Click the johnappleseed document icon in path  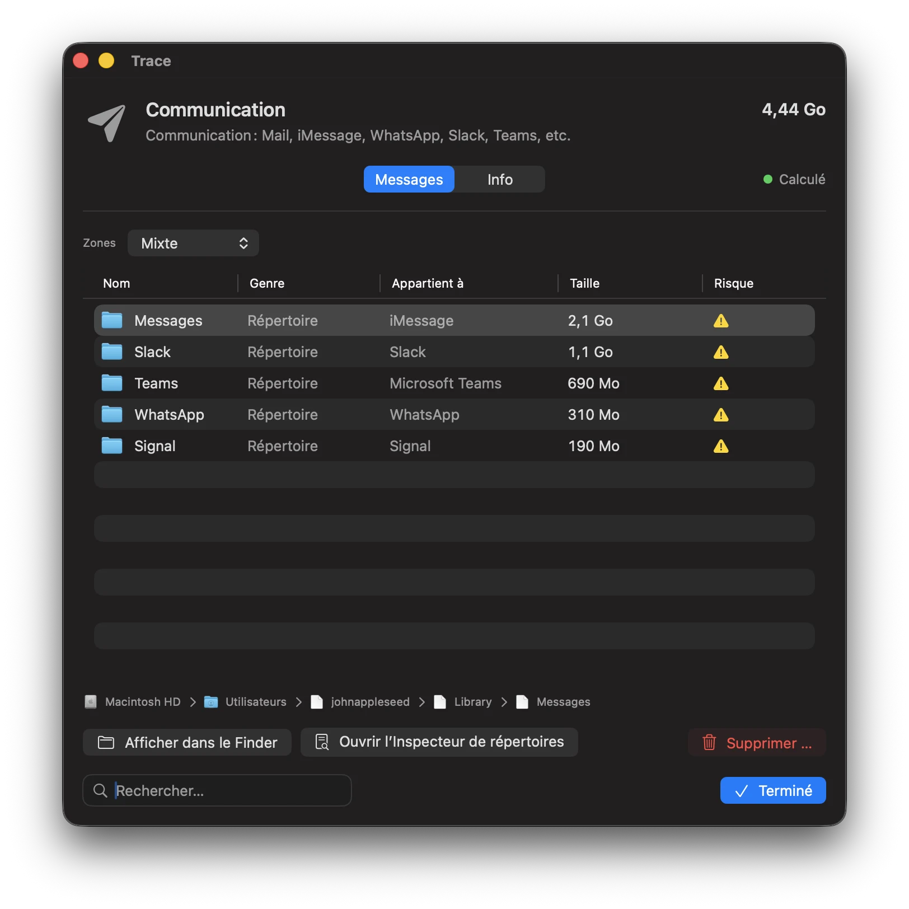point(317,702)
